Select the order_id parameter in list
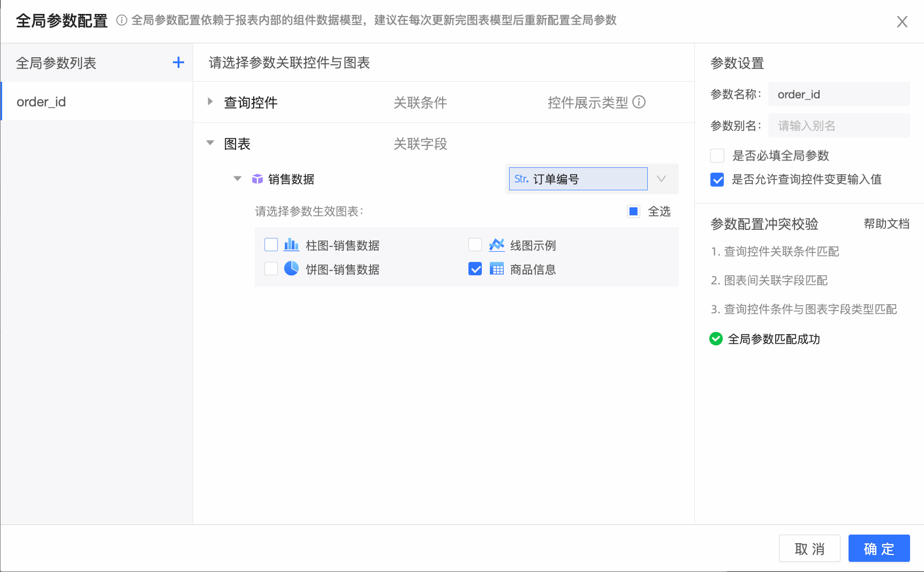This screenshot has width=924, height=572. [x=97, y=102]
